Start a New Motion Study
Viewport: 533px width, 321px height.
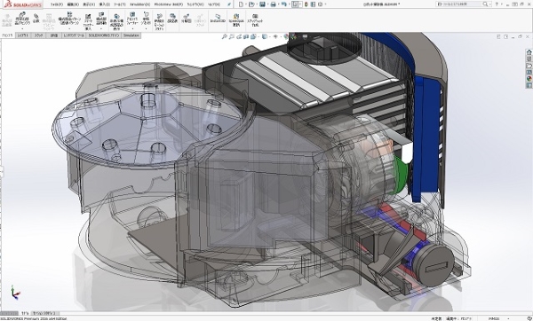[159, 21]
